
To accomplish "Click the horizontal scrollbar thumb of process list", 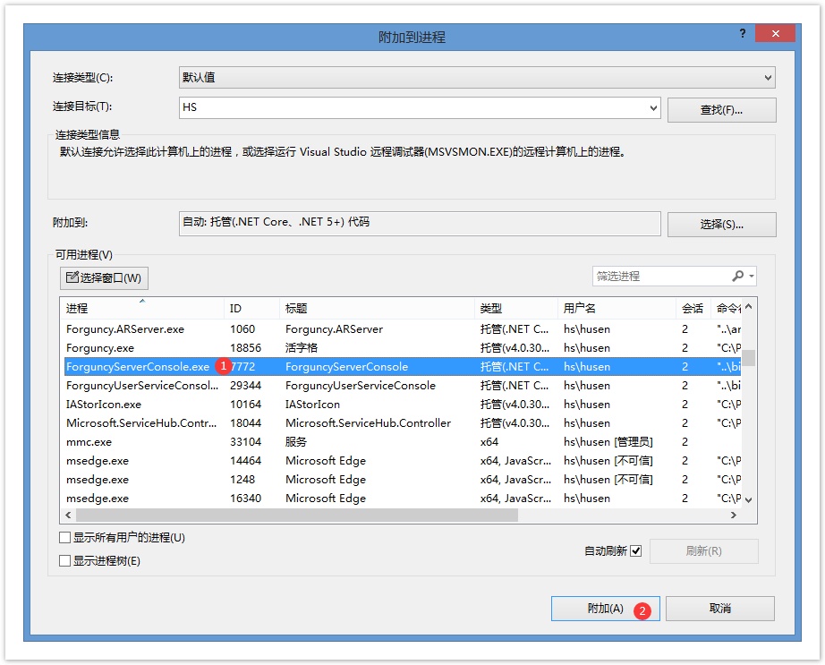I will 295,516.
